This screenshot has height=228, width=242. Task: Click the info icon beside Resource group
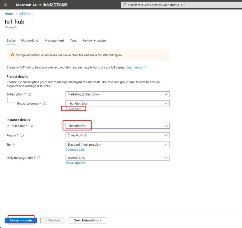[x=45, y=104]
